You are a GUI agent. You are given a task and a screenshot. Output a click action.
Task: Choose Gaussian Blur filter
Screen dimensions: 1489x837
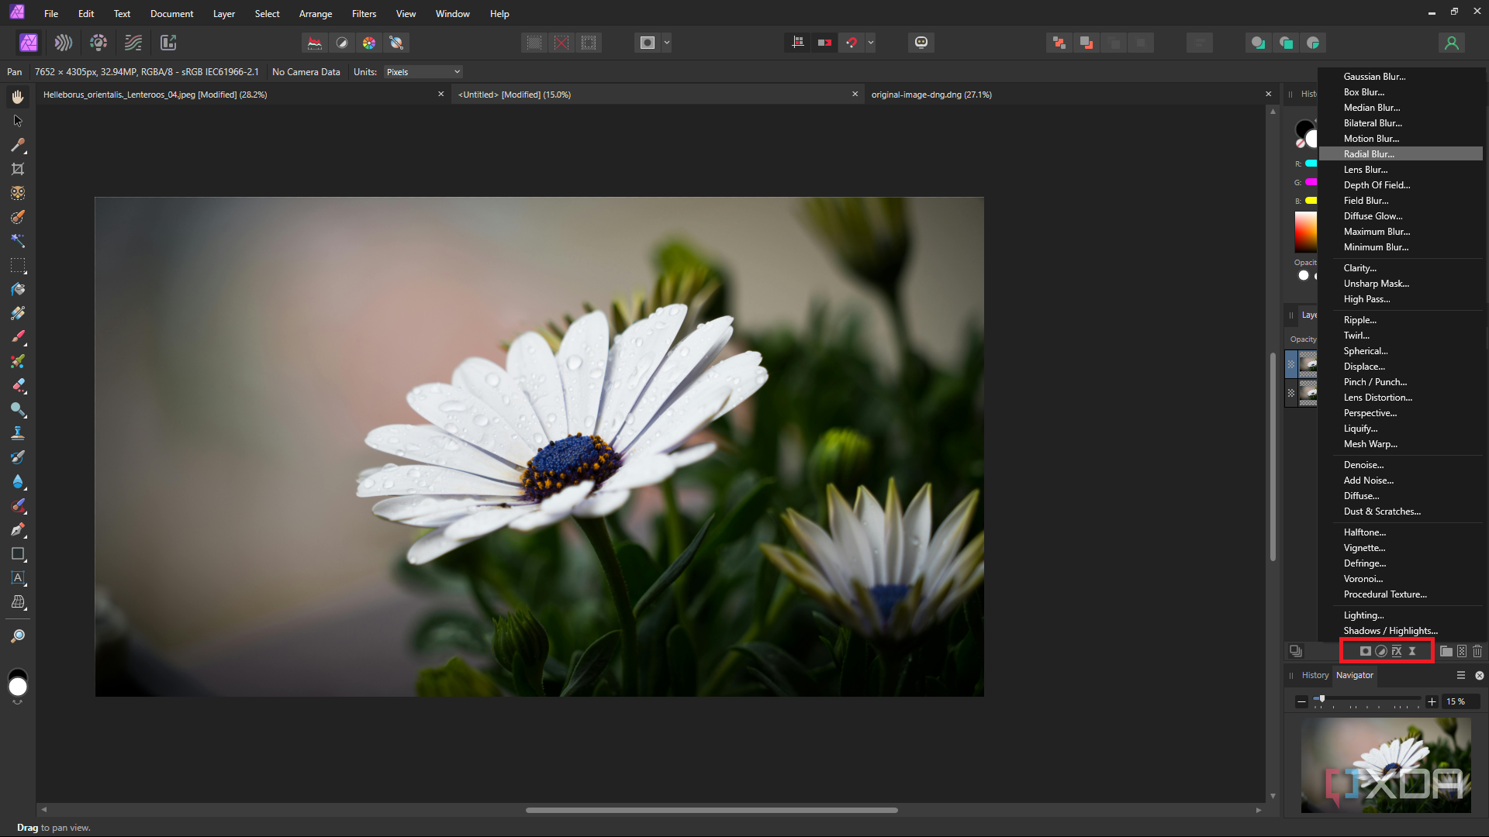coord(1401,77)
